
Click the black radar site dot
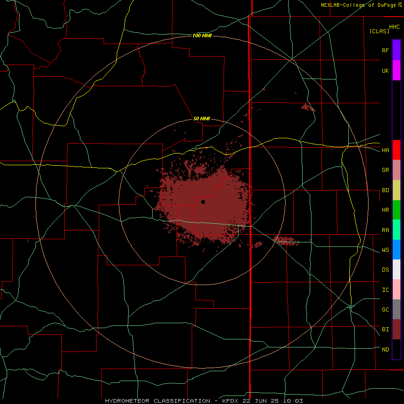coord(203,202)
